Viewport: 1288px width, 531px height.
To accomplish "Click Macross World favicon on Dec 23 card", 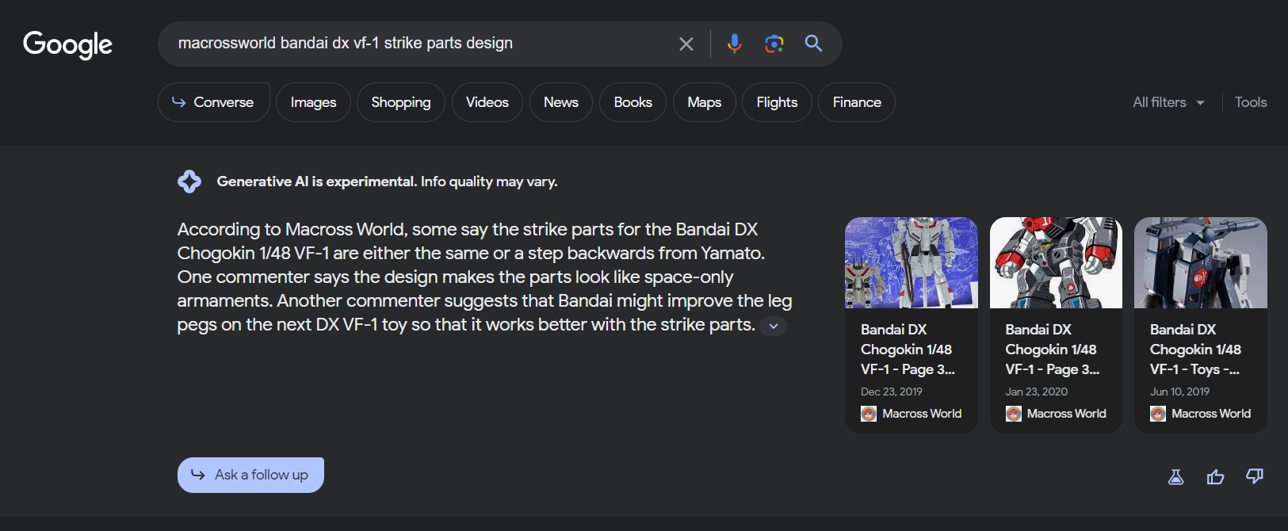I will click(x=869, y=414).
